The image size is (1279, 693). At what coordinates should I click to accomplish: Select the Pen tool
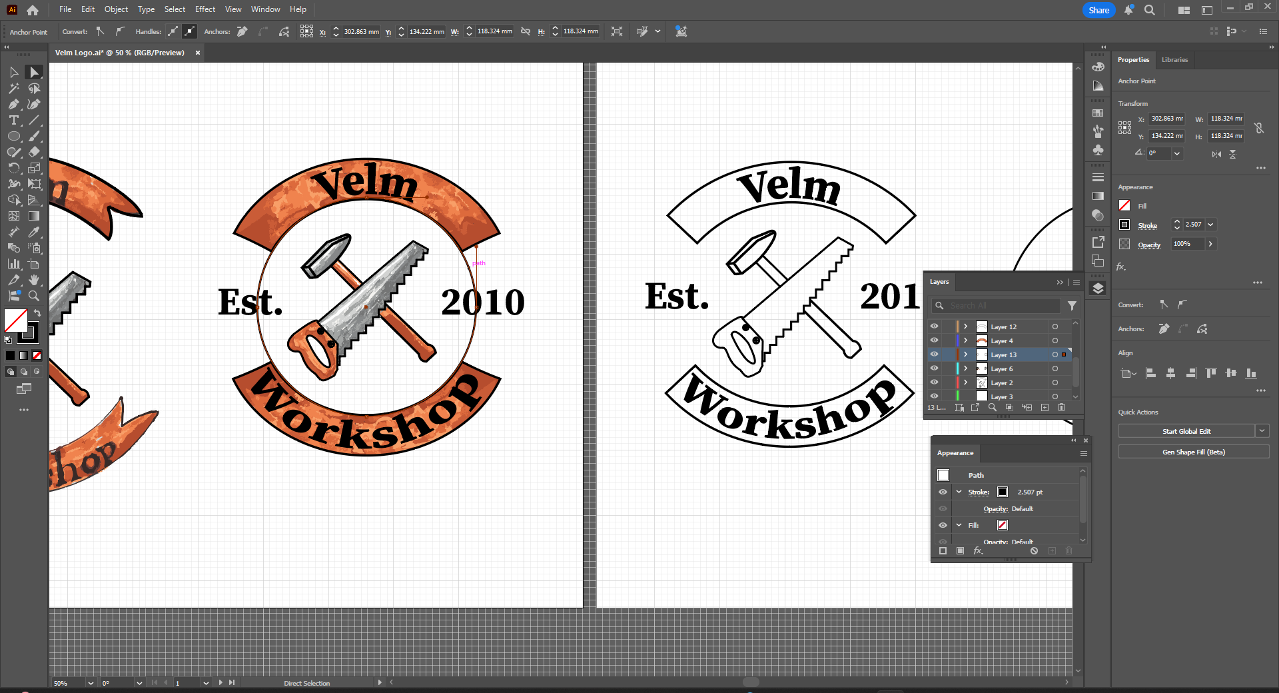13,104
